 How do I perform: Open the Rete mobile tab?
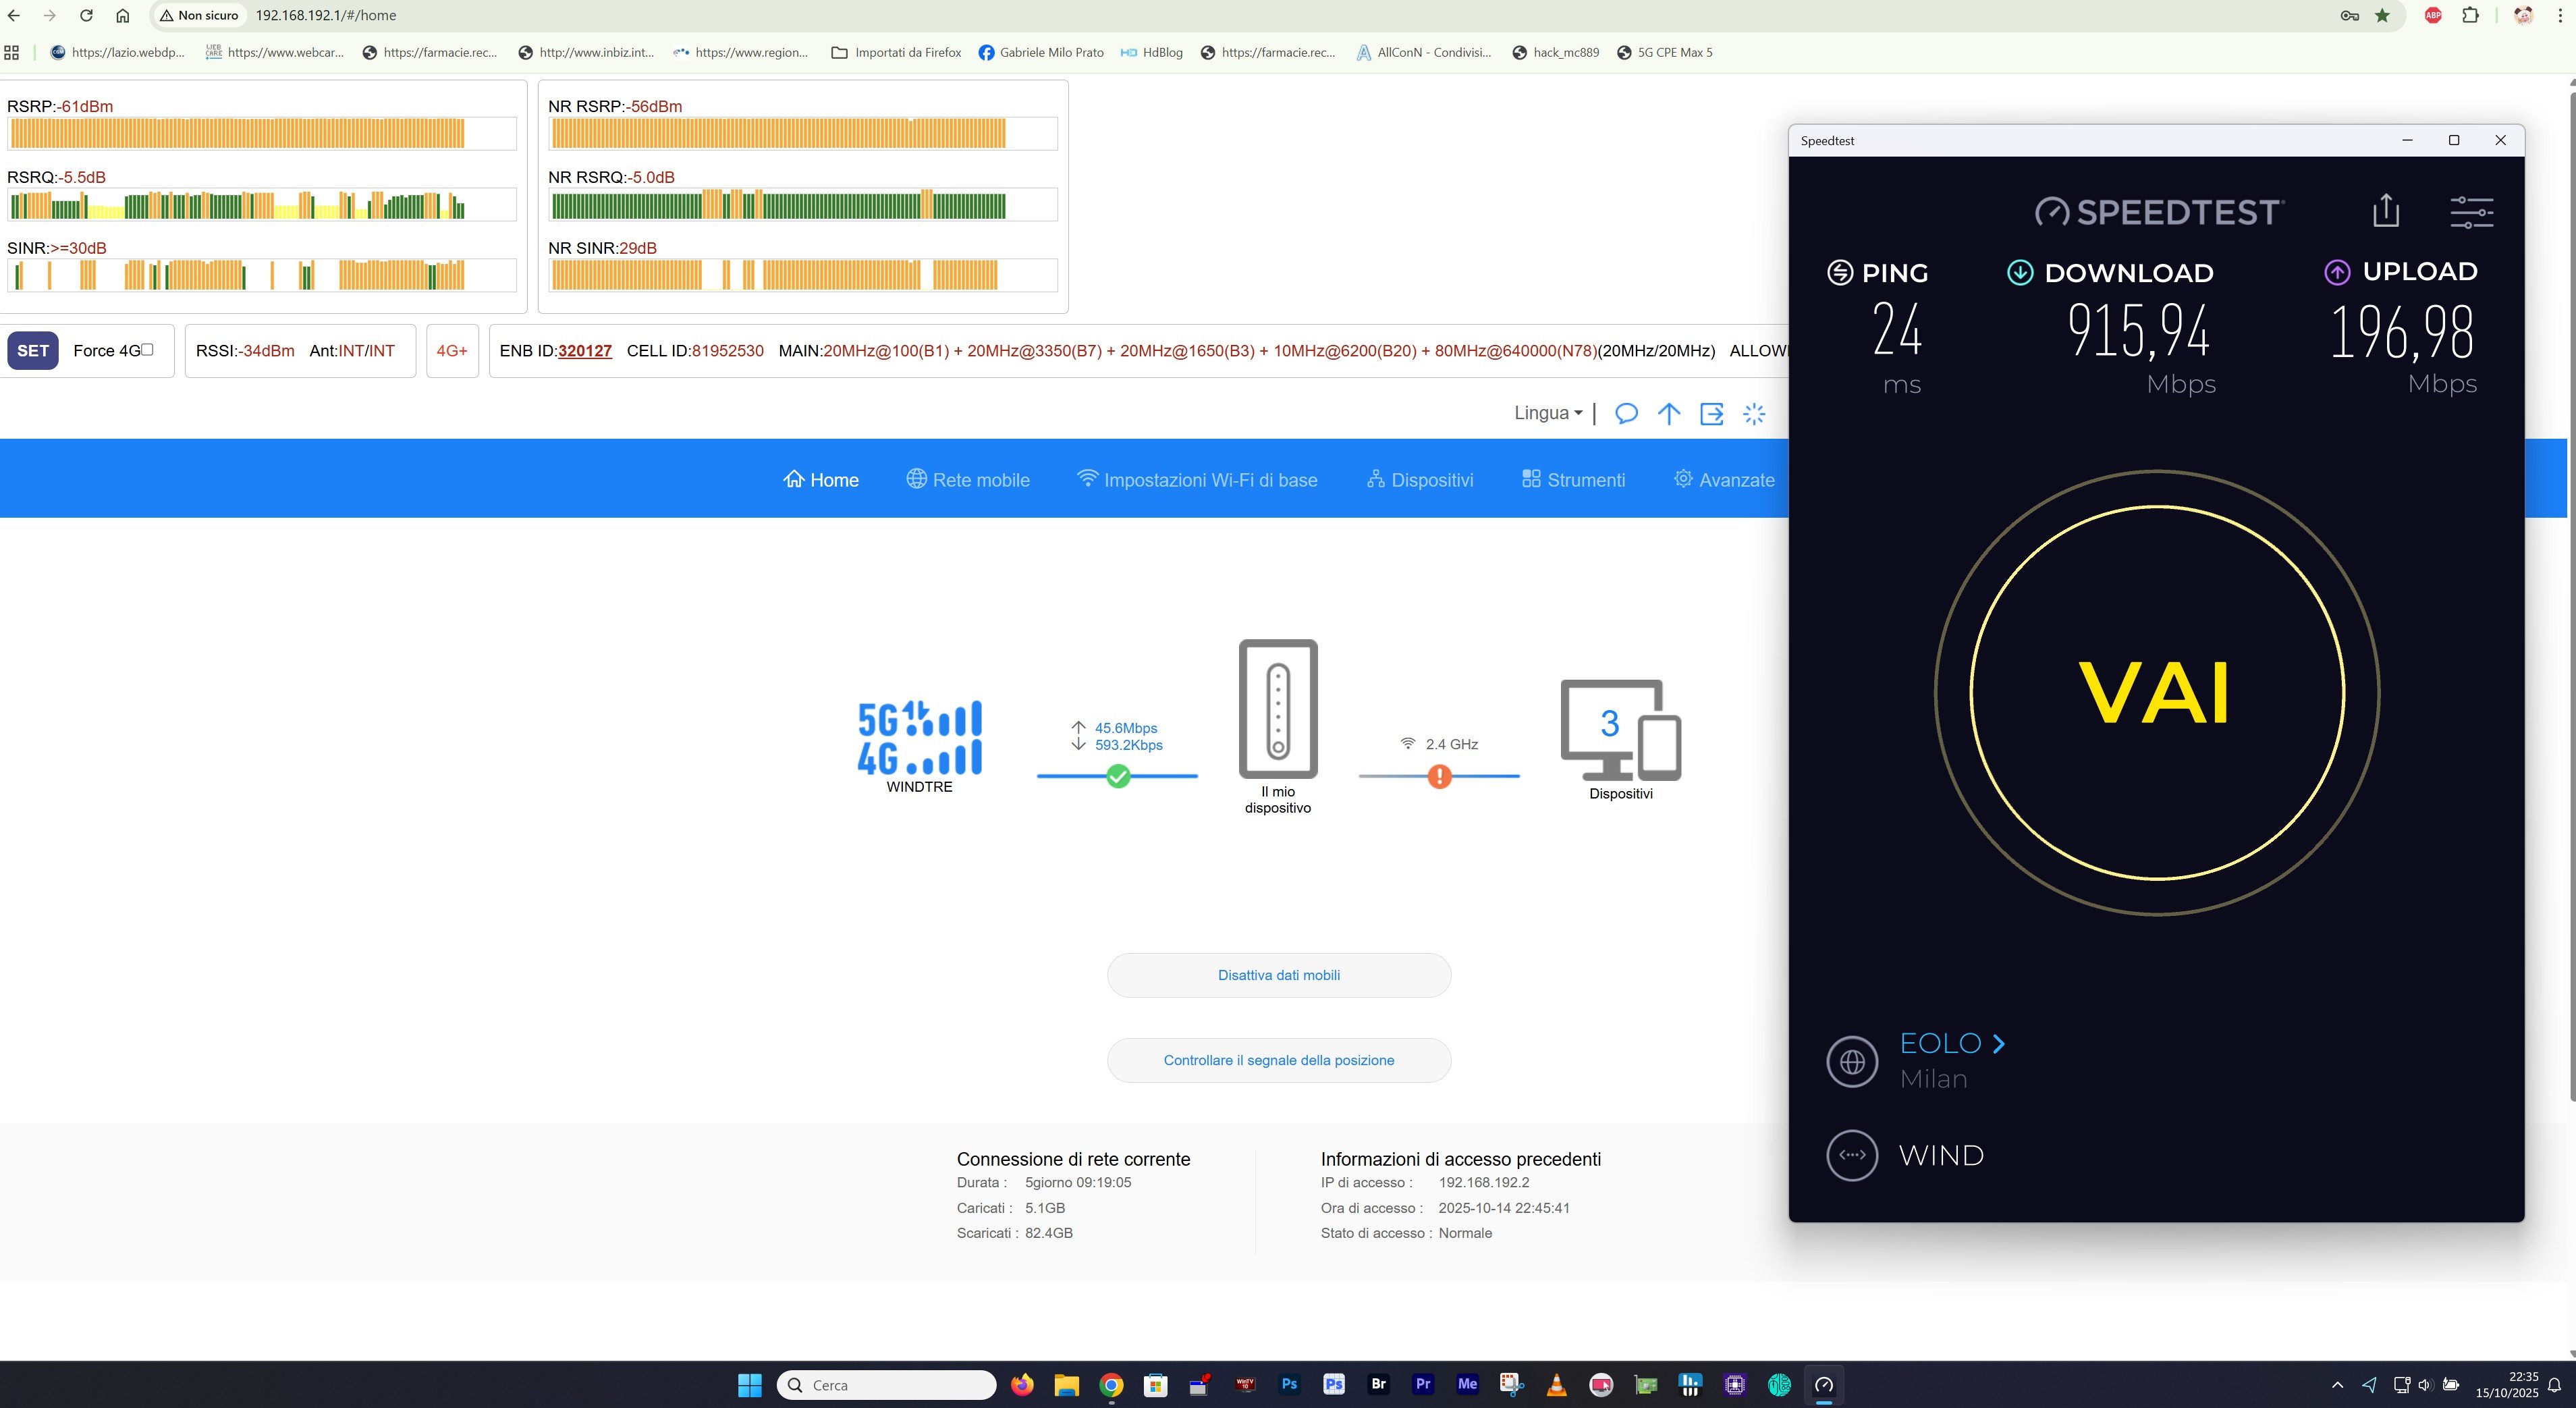[968, 480]
